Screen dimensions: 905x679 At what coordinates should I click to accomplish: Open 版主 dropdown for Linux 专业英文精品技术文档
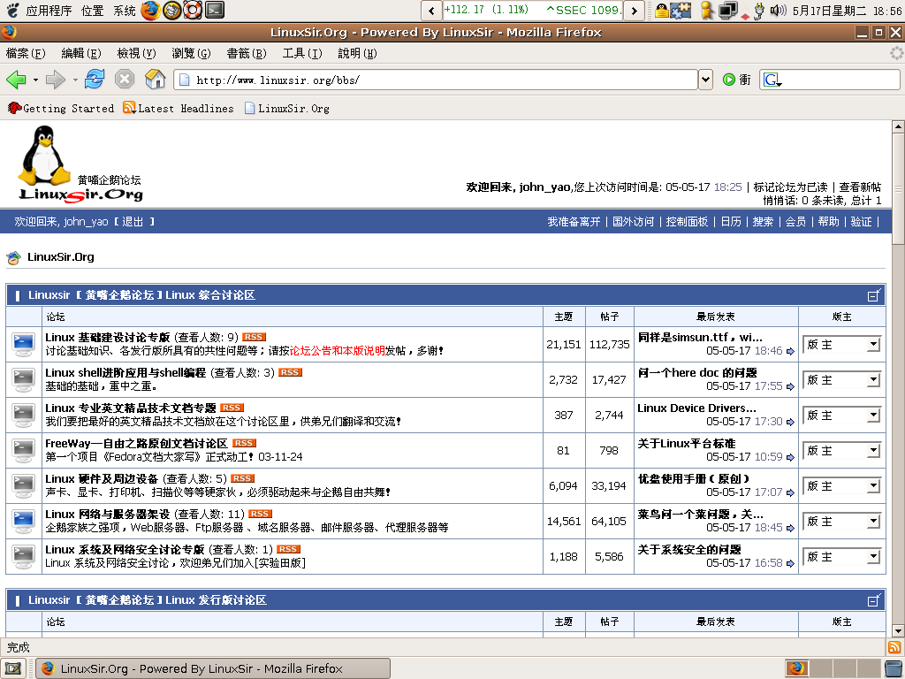pyautogui.click(x=841, y=416)
